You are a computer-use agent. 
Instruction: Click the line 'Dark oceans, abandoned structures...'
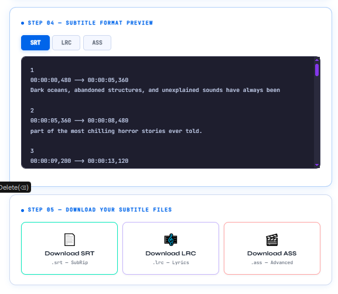155,90
